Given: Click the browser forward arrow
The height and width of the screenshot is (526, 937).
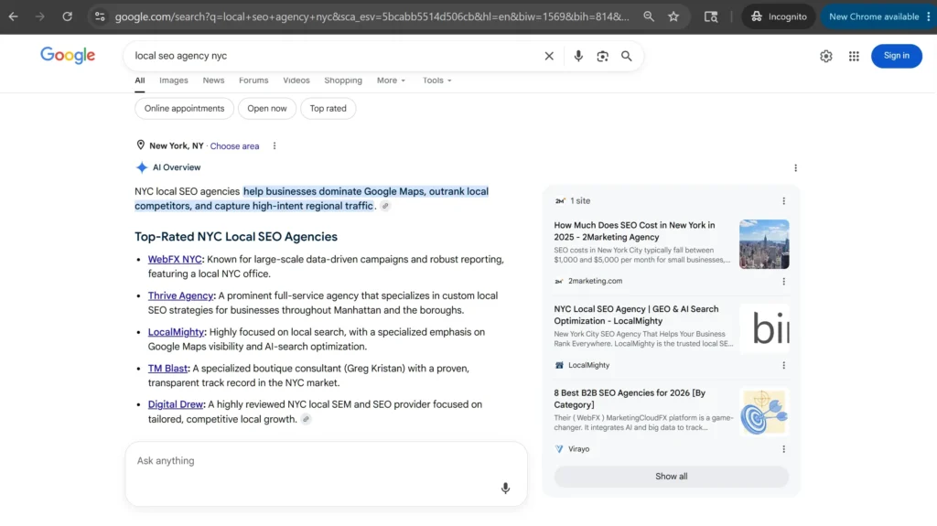Looking at the screenshot, I should point(40,16).
